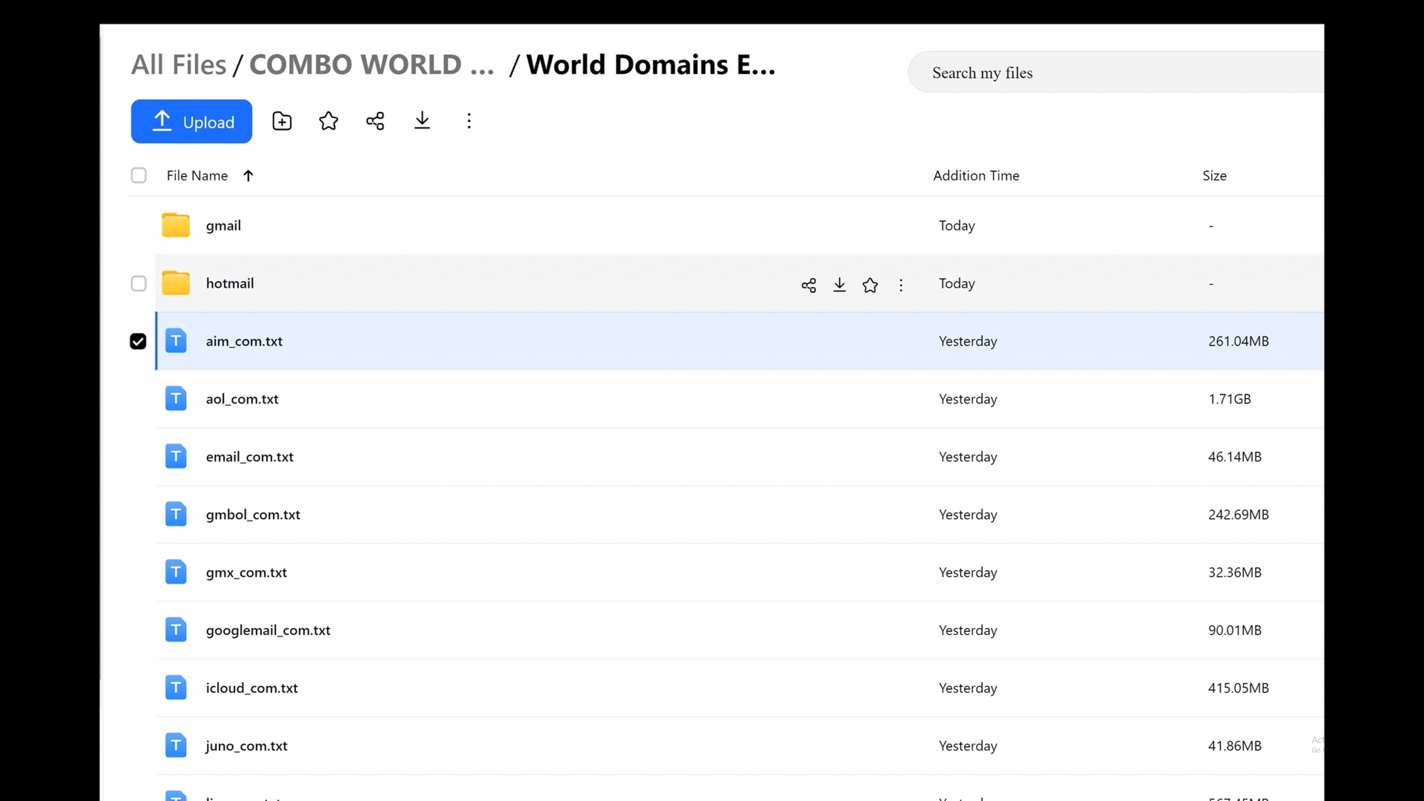Open the gmail folder by name

(x=223, y=226)
